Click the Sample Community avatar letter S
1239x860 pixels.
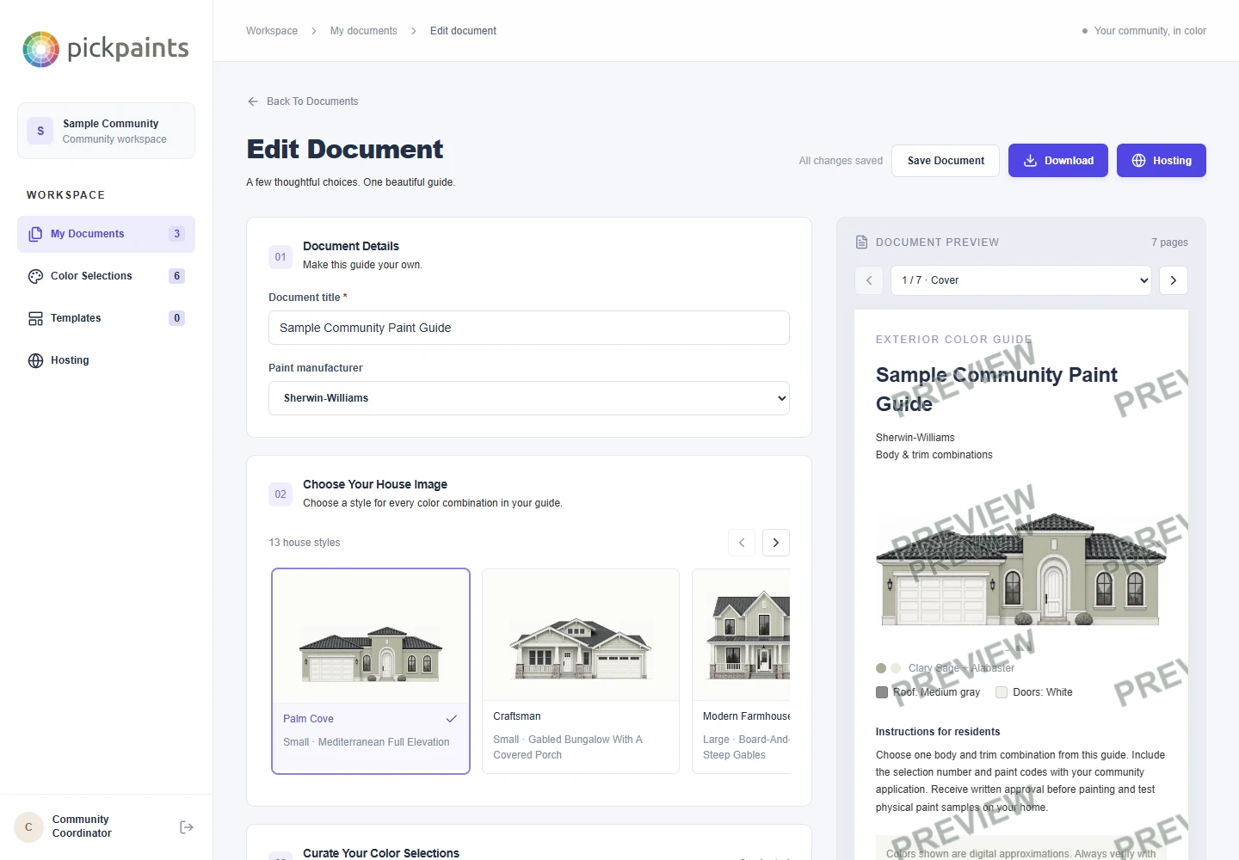[x=40, y=131]
